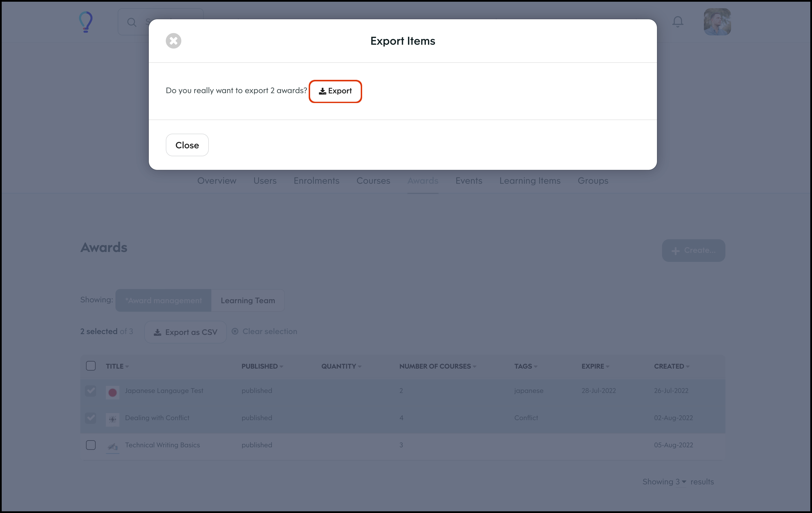
Task: Click the Japanese Language Test award icon
Action: click(x=112, y=392)
